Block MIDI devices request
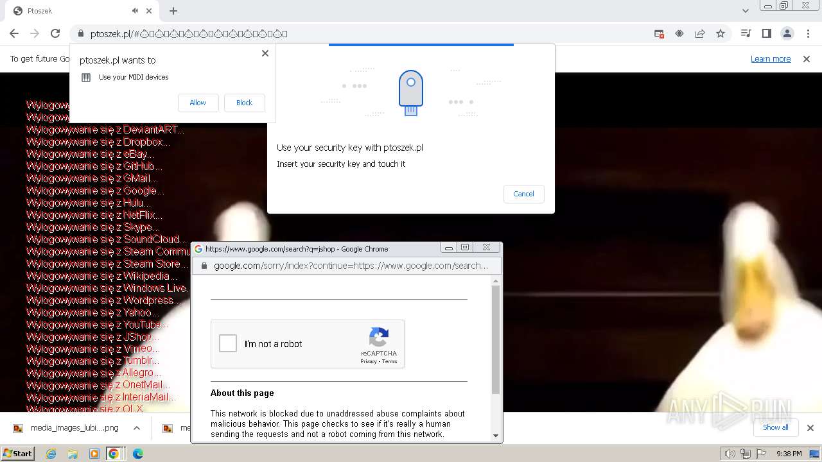 coord(244,103)
